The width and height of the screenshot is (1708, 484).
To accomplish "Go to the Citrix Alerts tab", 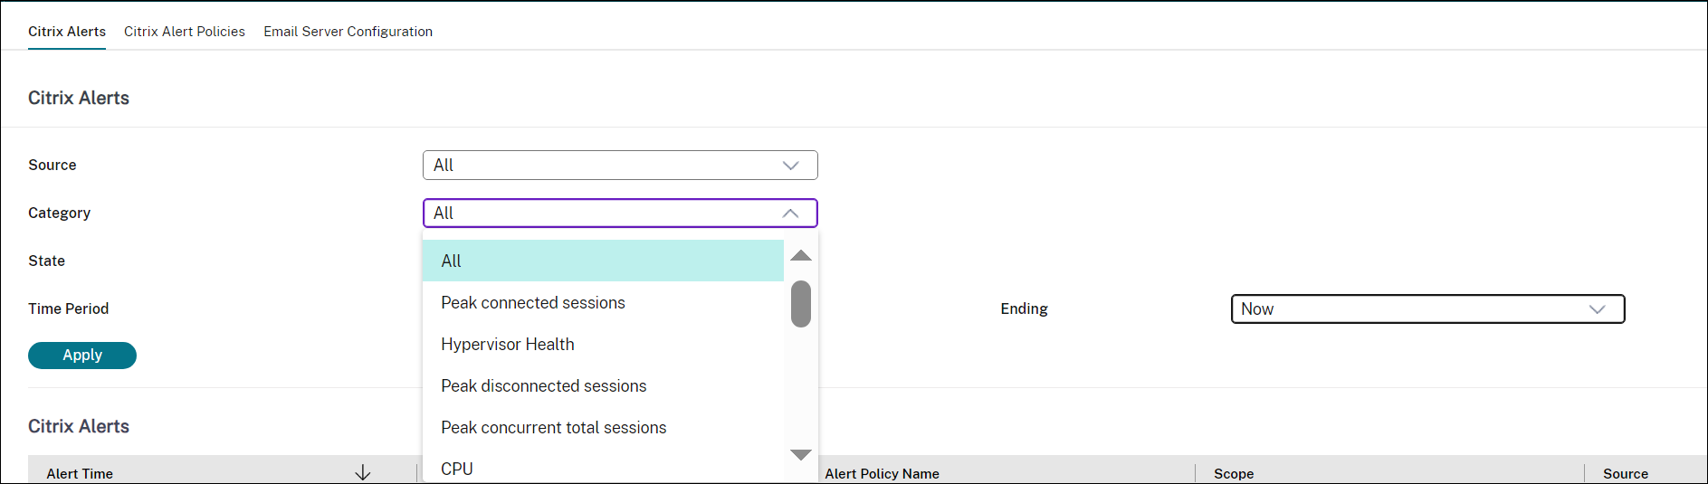I will point(67,32).
